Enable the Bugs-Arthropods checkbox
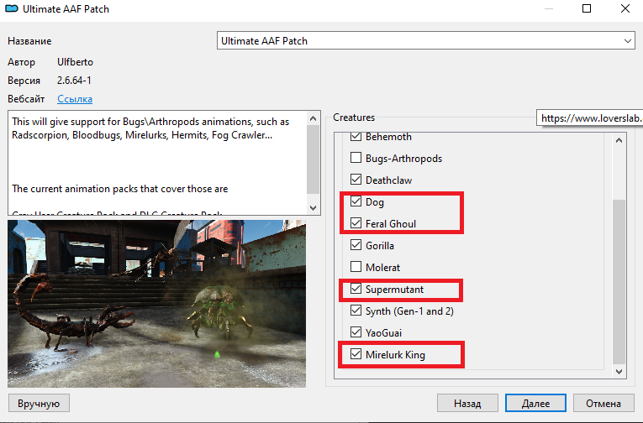Image resolution: width=643 pixels, height=423 pixels. 356,159
